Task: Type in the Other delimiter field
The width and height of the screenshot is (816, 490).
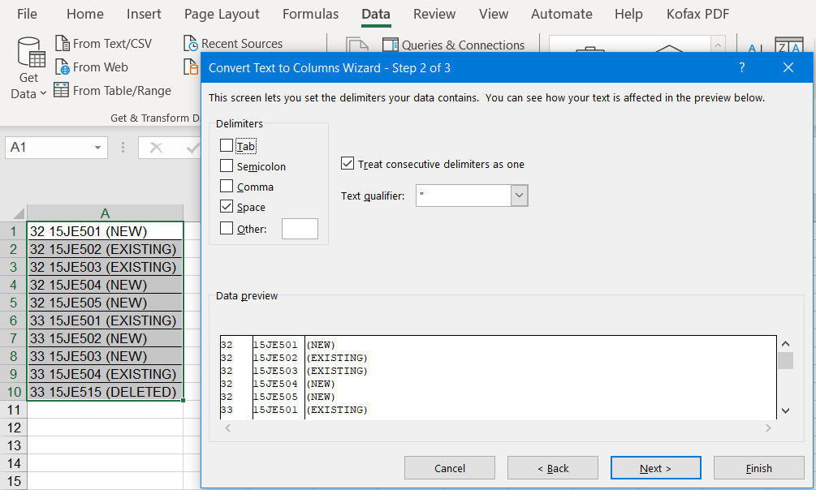Action: pos(300,229)
